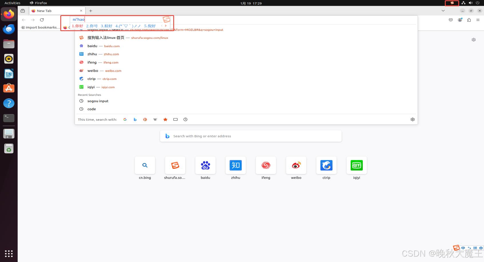Open the Help dock icon

click(9, 103)
